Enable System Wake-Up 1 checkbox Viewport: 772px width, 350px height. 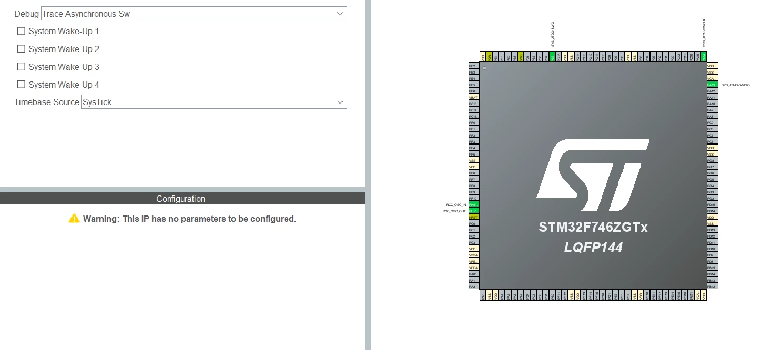pyautogui.click(x=21, y=31)
